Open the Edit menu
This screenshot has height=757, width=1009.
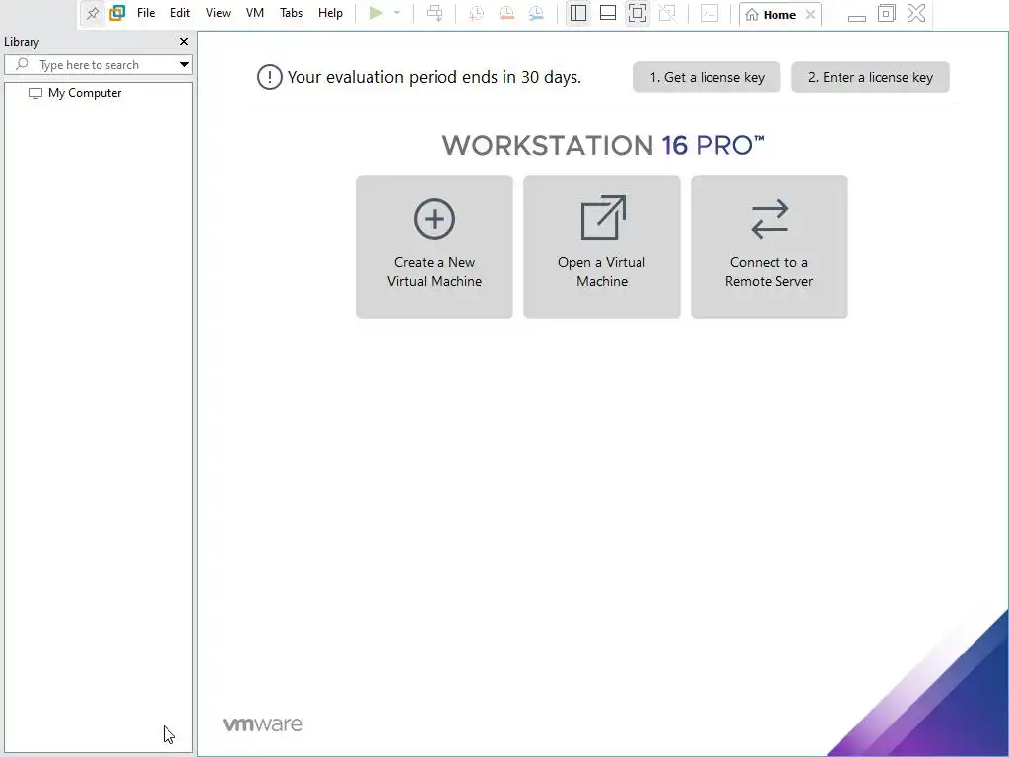180,13
